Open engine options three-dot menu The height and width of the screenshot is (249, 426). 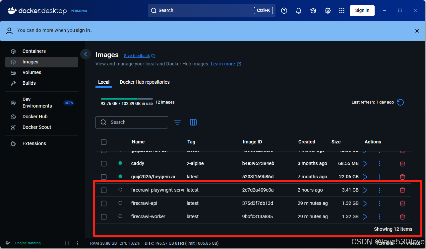coord(78,243)
